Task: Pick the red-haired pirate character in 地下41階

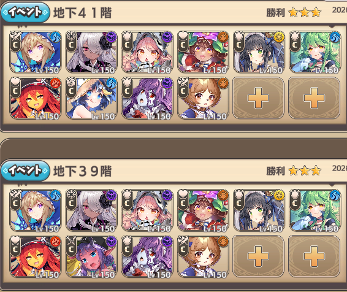Action: 36,99
